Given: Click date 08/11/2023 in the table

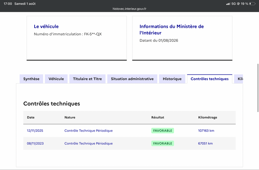Looking at the screenshot, I should tap(35, 143).
